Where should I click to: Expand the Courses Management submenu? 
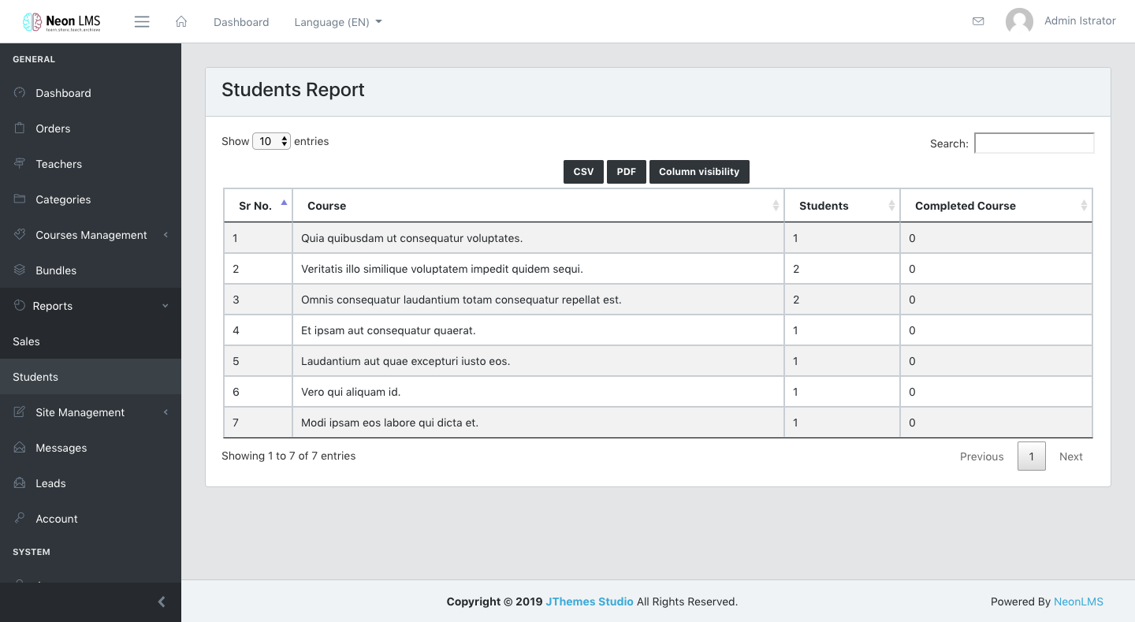tap(91, 235)
